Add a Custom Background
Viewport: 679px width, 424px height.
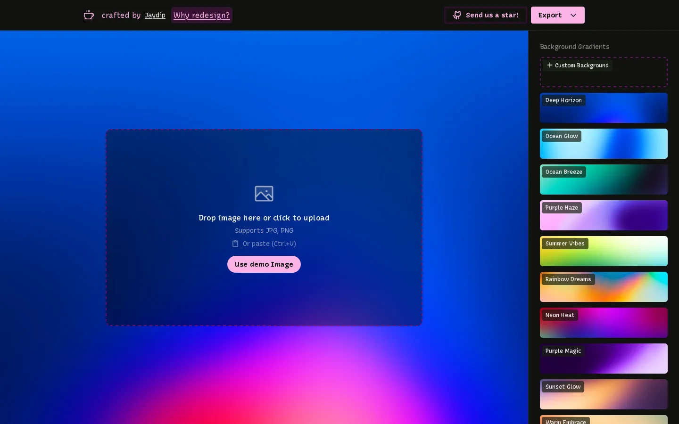click(604, 72)
